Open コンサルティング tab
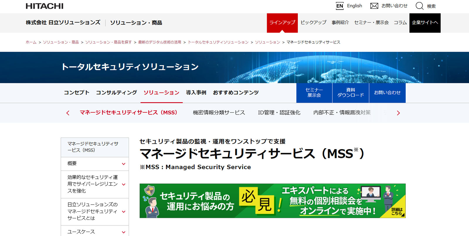469x236 pixels. 116,92
